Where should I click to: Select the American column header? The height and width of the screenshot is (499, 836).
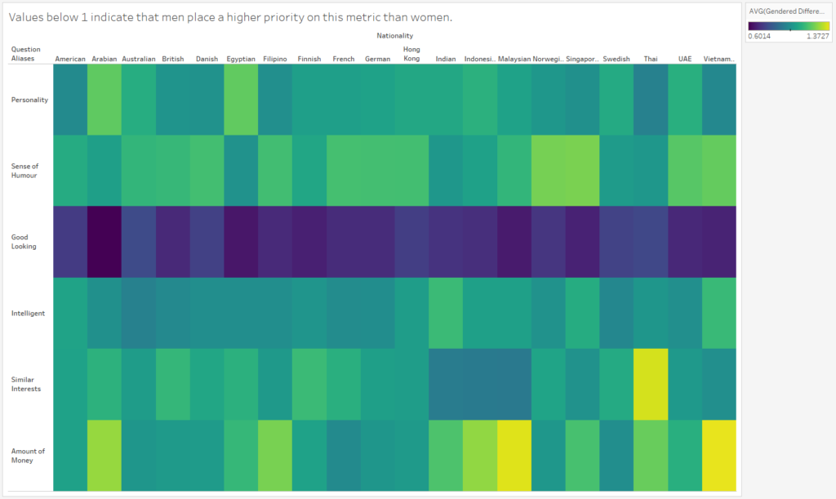70,58
